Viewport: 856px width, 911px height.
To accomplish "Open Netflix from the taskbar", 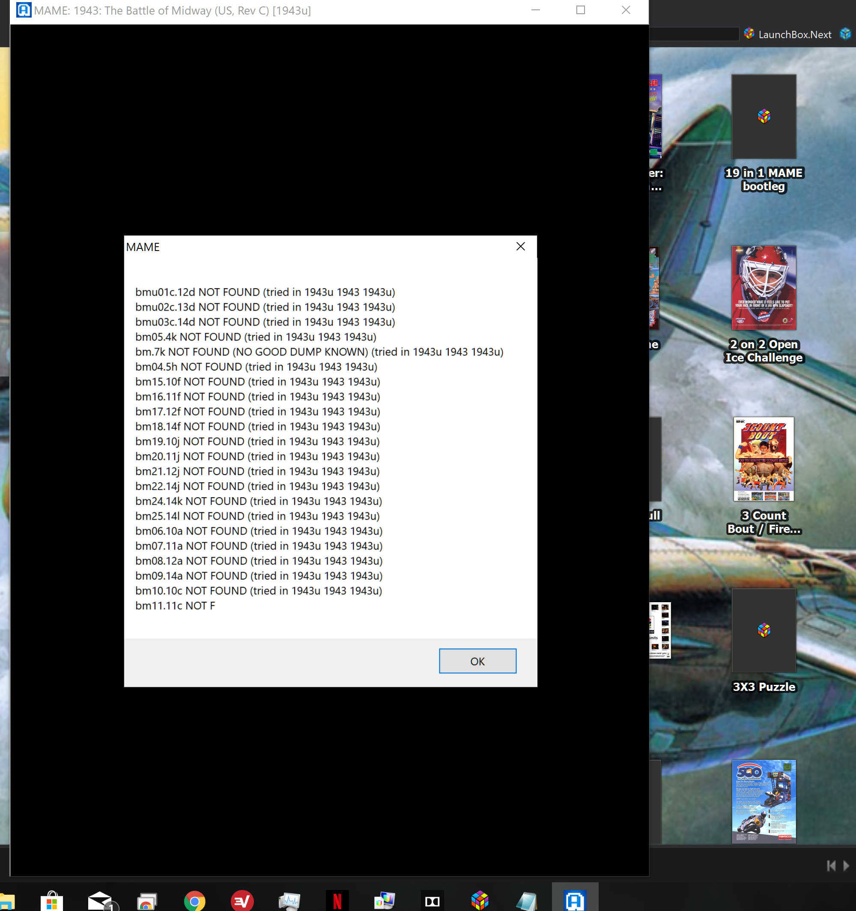I will pos(337,901).
